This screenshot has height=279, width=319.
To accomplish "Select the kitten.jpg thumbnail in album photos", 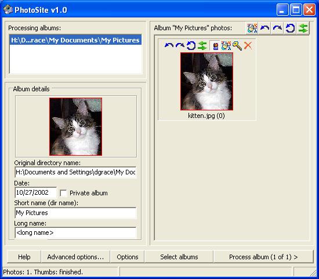I will coord(206,81).
